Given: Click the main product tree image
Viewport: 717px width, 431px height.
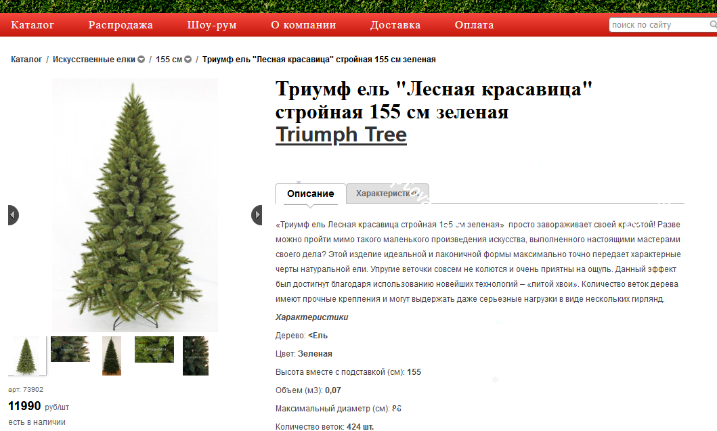Looking at the screenshot, I should pos(135,205).
